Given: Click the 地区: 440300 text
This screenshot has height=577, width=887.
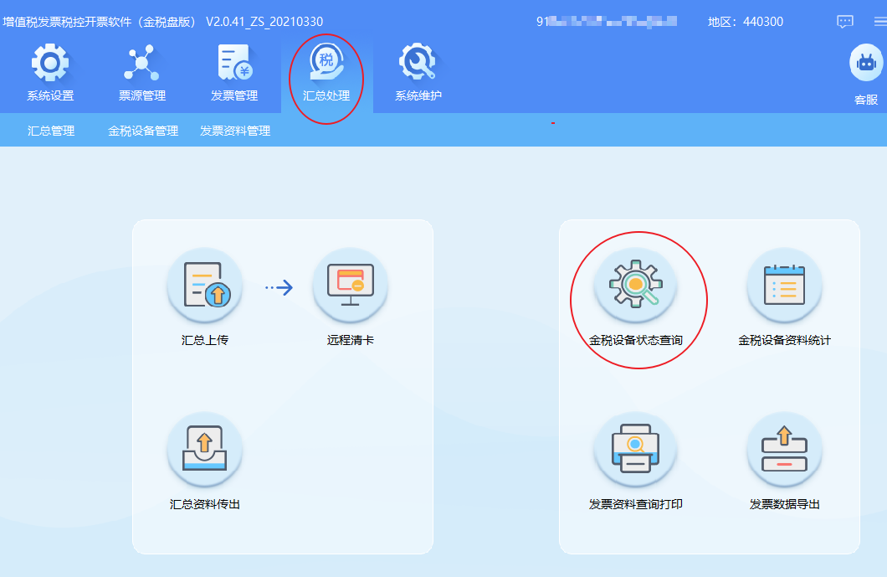Looking at the screenshot, I should click(x=746, y=22).
